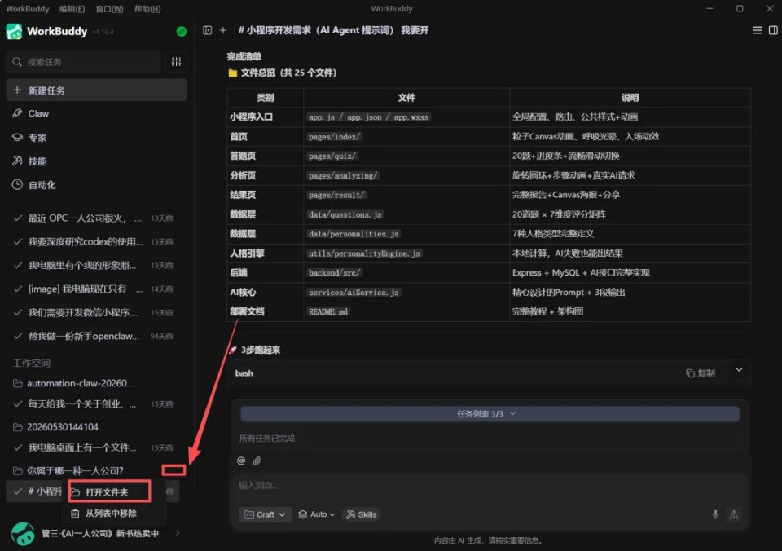Click the utils/personalityEngine.js file cell
This screenshot has height=551, width=782.
click(x=364, y=253)
